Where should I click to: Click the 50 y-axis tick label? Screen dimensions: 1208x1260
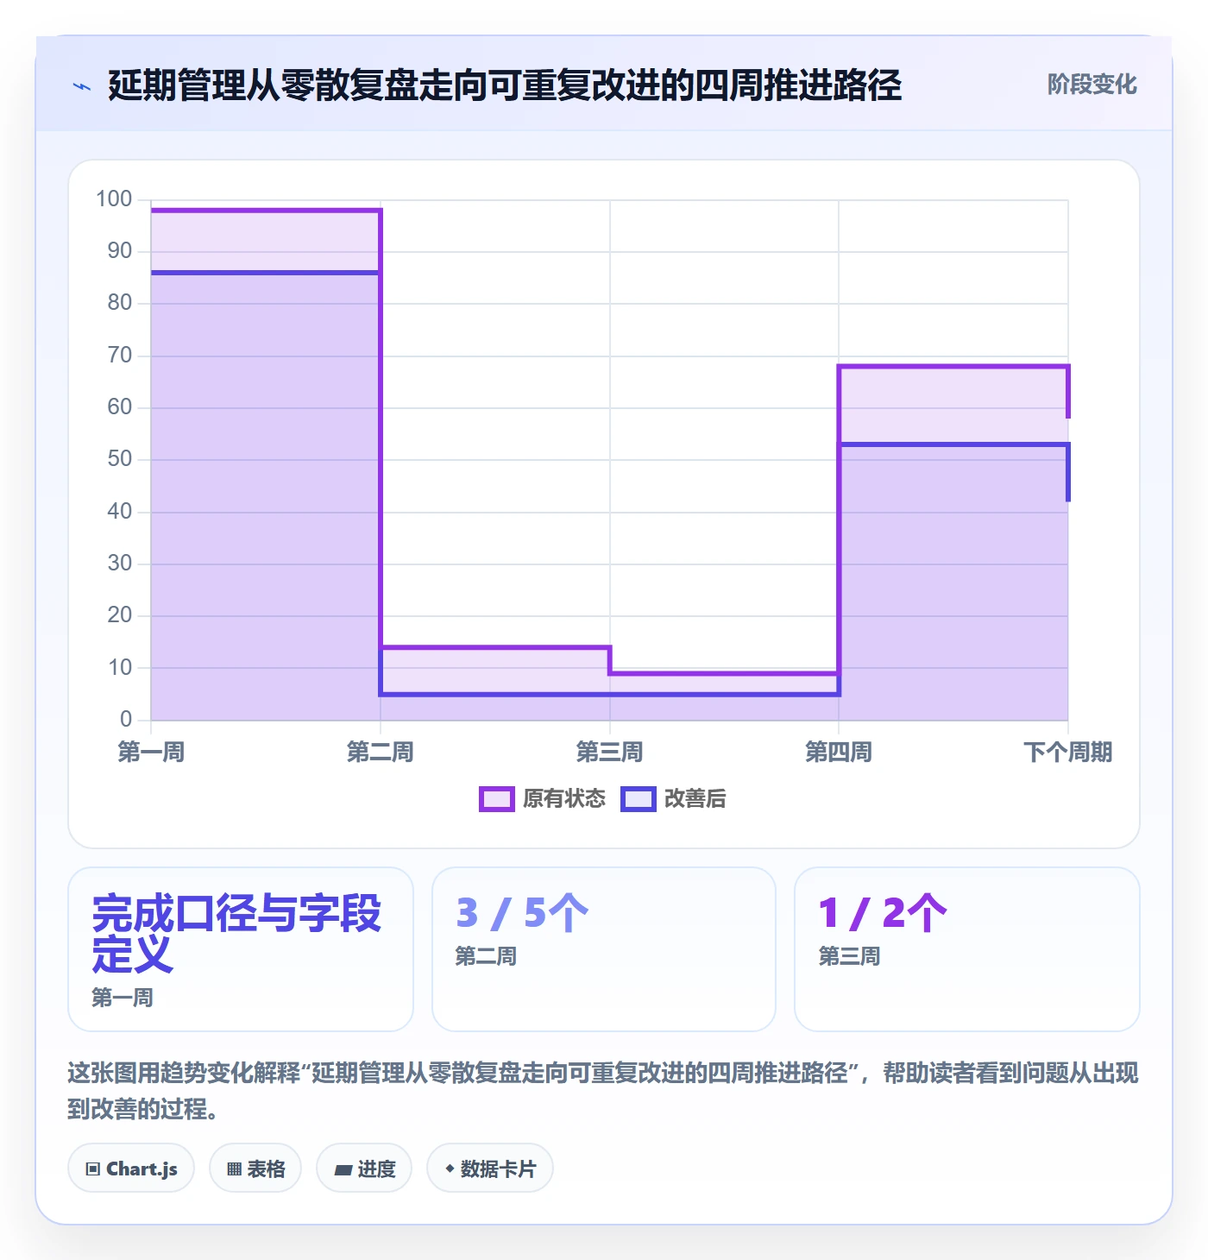pyautogui.click(x=120, y=459)
